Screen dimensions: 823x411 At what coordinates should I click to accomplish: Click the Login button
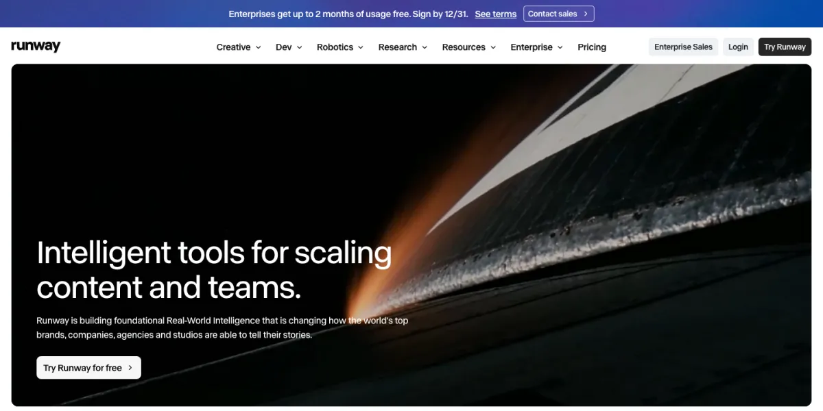[x=738, y=47]
